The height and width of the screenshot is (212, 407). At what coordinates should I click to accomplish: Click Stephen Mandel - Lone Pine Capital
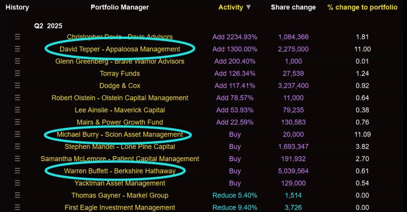point(120,147)
